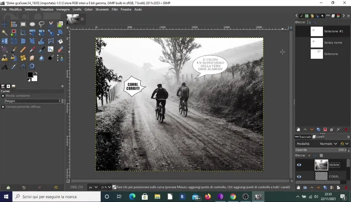Click the foreground black color swatch
This screenshot has width=351, height=202.
30,75
